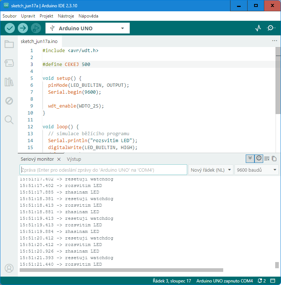This screenshot has height=285, width=281.
Task: Switch to the Výstup tab
Action: 74,159
